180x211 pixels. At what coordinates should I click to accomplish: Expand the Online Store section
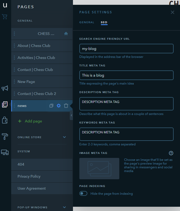click(64, 137)
